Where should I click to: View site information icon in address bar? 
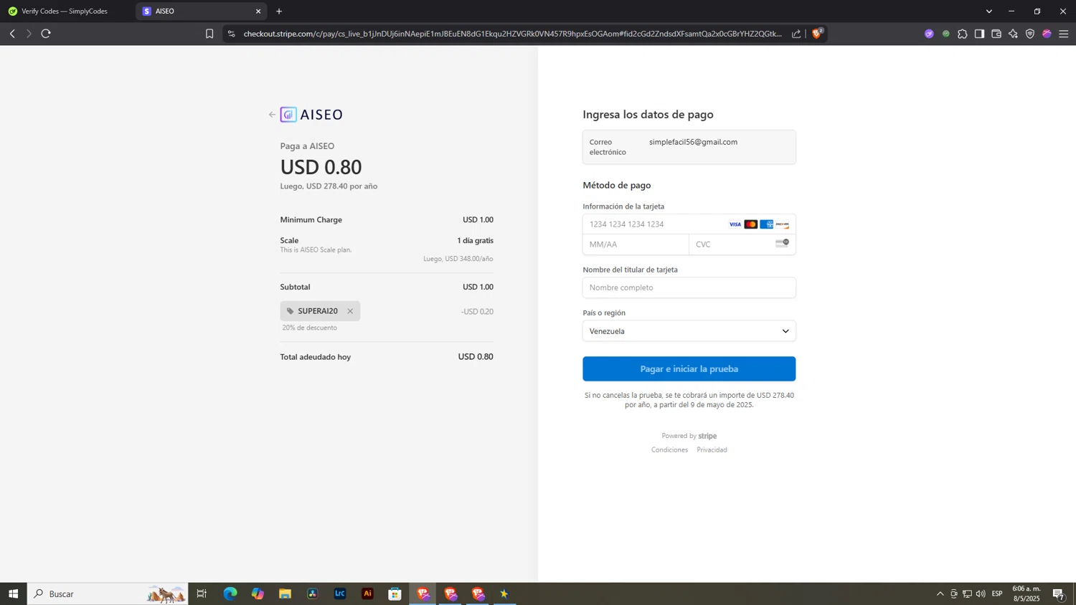[231, 34]
